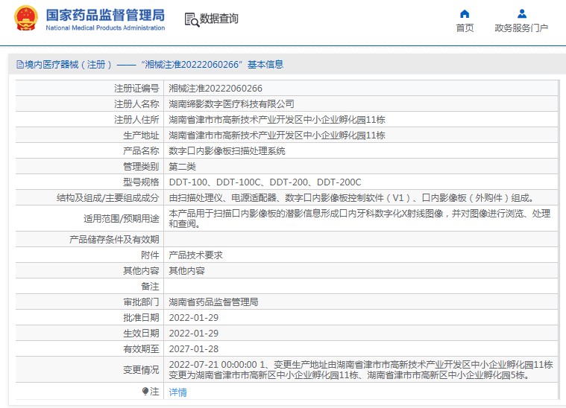Select the 适用范围 intended use description

(x=359, y=218)
